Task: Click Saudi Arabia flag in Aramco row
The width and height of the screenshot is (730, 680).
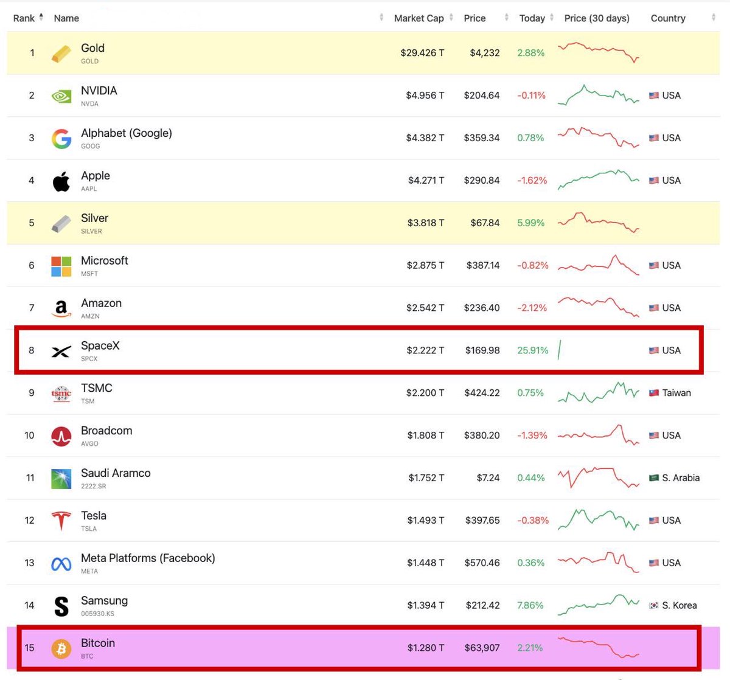Action: click(654, 478)
